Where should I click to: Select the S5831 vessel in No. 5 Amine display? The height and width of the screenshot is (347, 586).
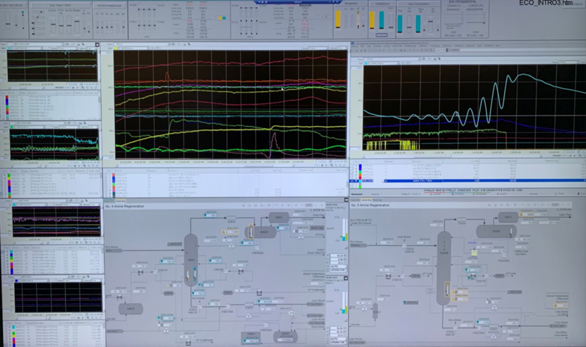[508, 217]
